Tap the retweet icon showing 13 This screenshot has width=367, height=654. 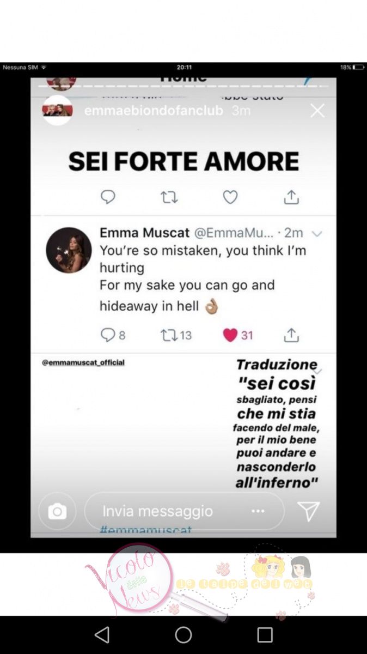pyautogui.click(x=169, y=335)
